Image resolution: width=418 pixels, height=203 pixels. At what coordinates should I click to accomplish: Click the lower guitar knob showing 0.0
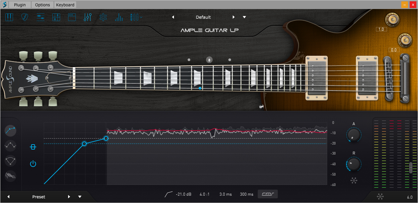pyautogui.click(x=405, y=40)
